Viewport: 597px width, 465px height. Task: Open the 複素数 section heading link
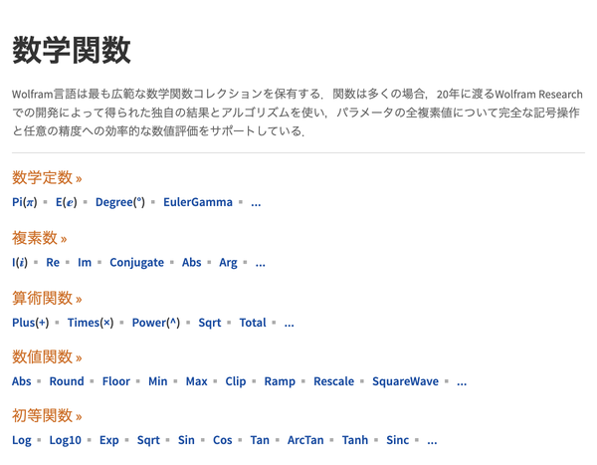pyautogui.click(x=39, y=238)
